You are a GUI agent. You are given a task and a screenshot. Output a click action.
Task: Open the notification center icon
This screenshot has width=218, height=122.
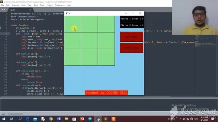[x=213, y=119]
